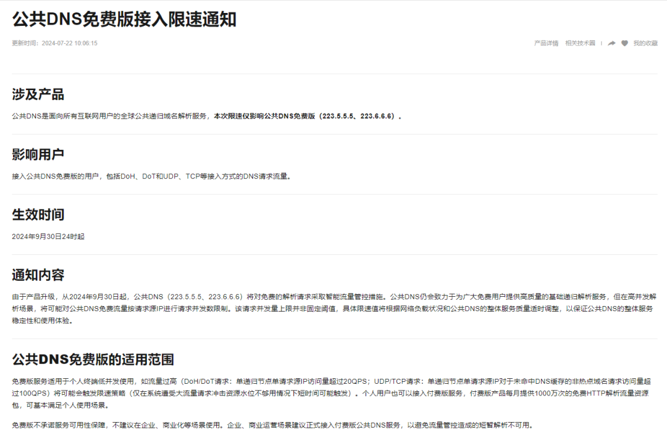
Task: Click the paragraph starting with 免费版不承诺服务可用性保障
Action: [272, 425]
